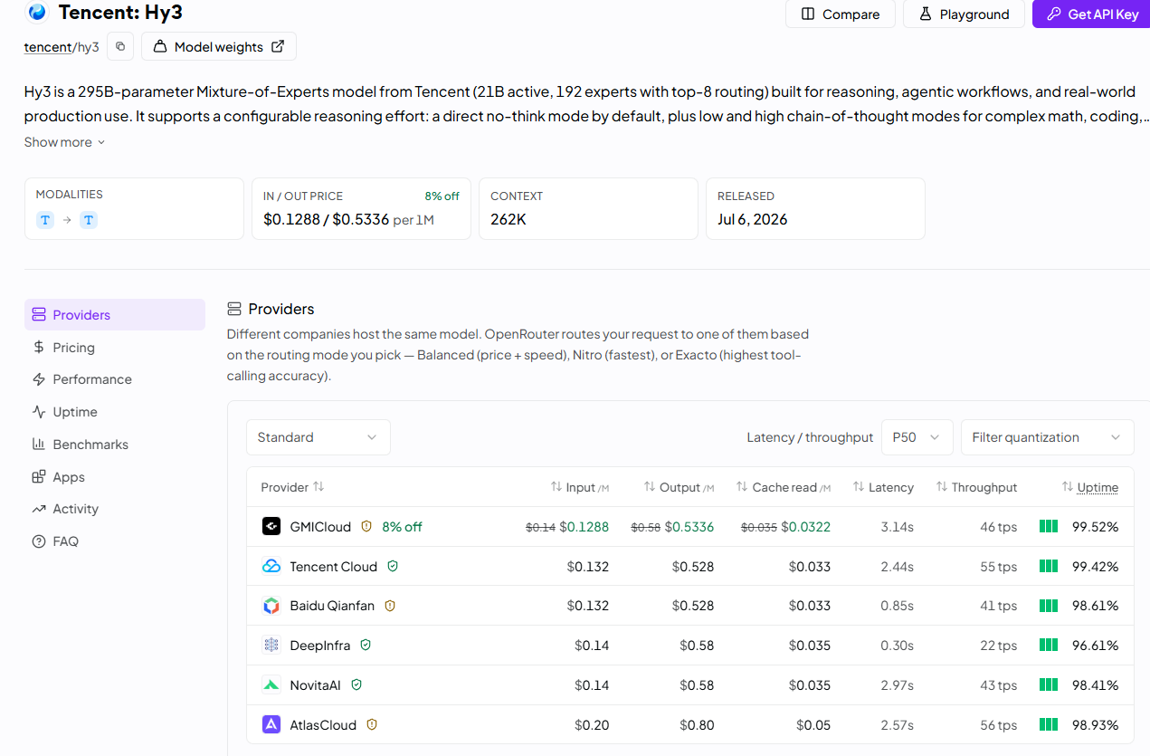Open the P50 percentile dropdown

pos(917,437)
